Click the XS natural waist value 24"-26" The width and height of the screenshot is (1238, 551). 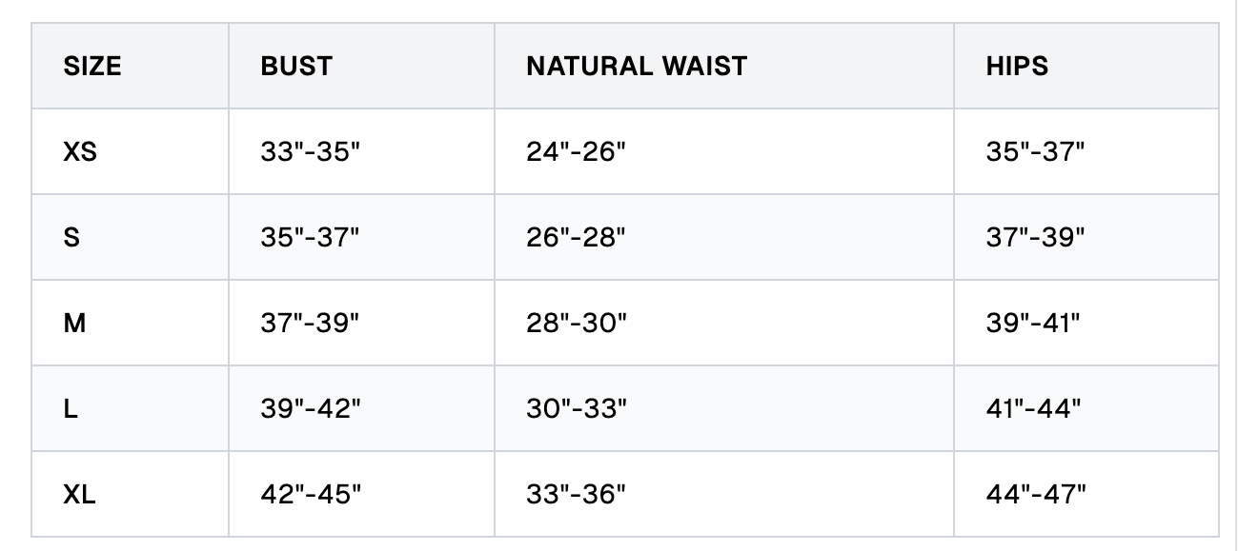576,152
